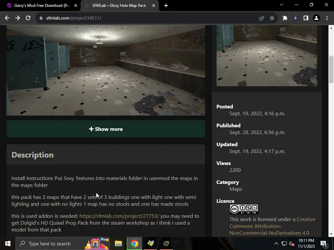This screenshot has height=250, width=334.
Task: Open the large bathroom map preview image
Action: point(106,70)
